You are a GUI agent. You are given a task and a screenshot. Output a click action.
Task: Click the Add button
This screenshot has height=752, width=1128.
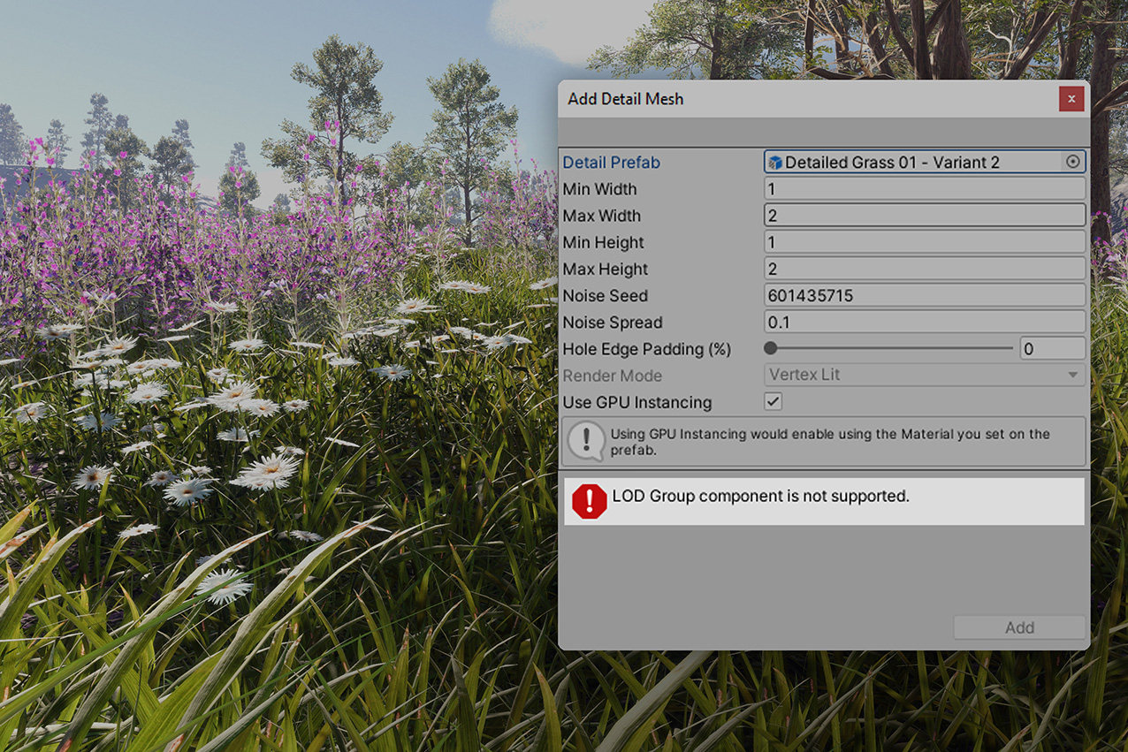tap(1018, 627)
